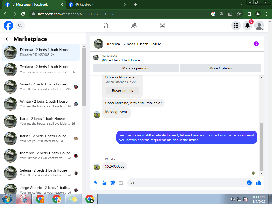Click chat scrollbar thumb
Screen dimensions: 272x204
(261, 147)
